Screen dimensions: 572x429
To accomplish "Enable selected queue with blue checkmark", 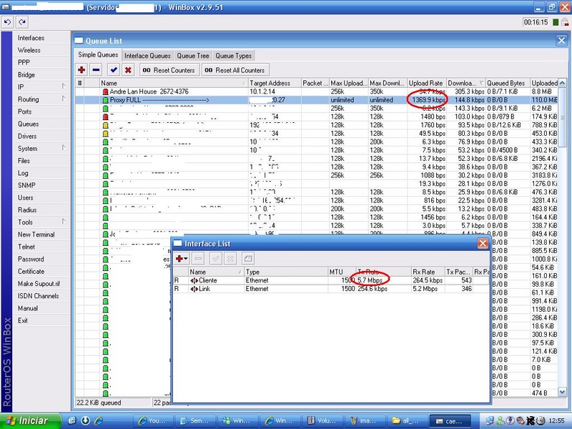I will (x=114, y=69).
